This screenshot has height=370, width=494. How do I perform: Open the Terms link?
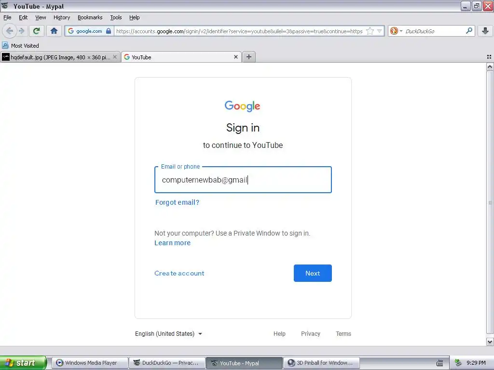pos(343,333)
